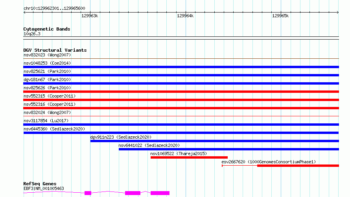Select the dgv181n67 (Park2010) blue bar
Viewport: 350px width, 197px height.
[x=181, y=83]
